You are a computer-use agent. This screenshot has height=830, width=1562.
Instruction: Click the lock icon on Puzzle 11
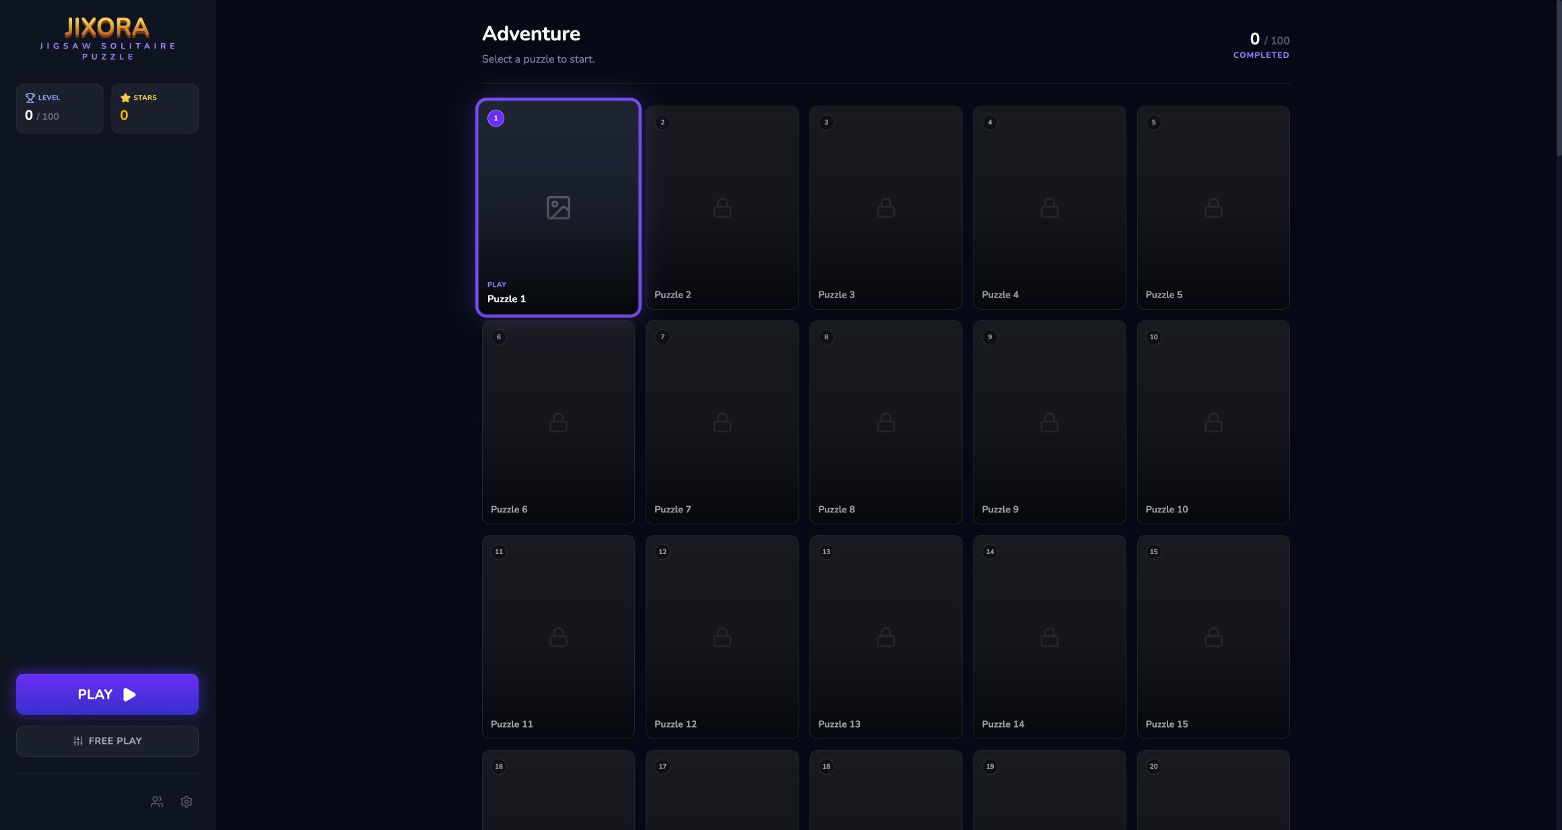tap(558, 637)
